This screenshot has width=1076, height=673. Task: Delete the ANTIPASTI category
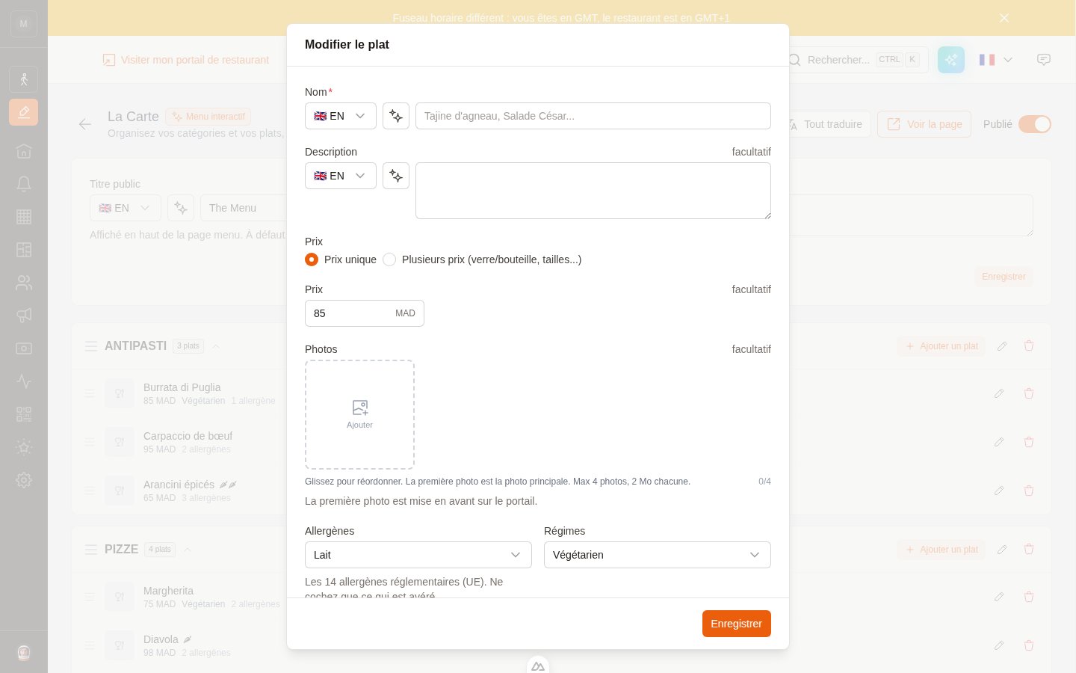tap(1029, 345)
